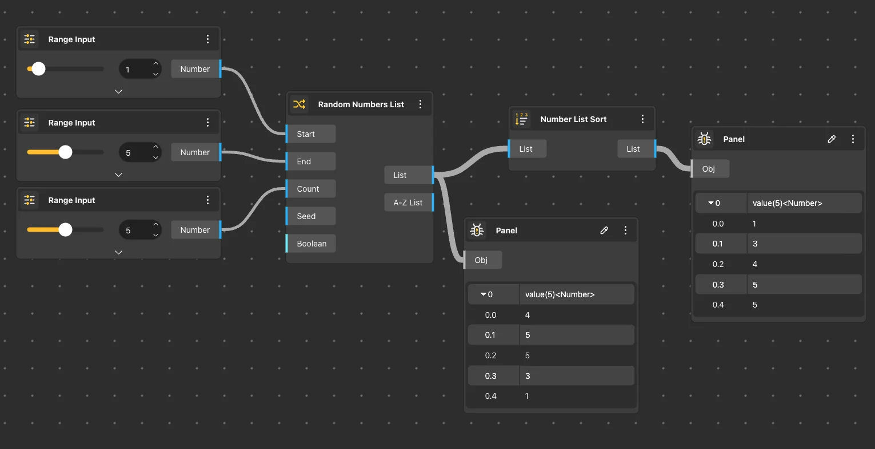Image resolution: width=875 pixels, height=449 pixels.
Task: Click the shuffle icon on Random Numbers List
Action: [299, 104]
